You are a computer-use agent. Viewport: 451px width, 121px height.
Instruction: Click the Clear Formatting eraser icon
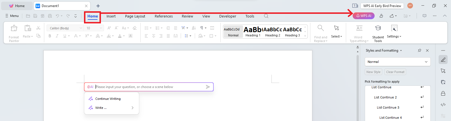[x=134, y=28]
